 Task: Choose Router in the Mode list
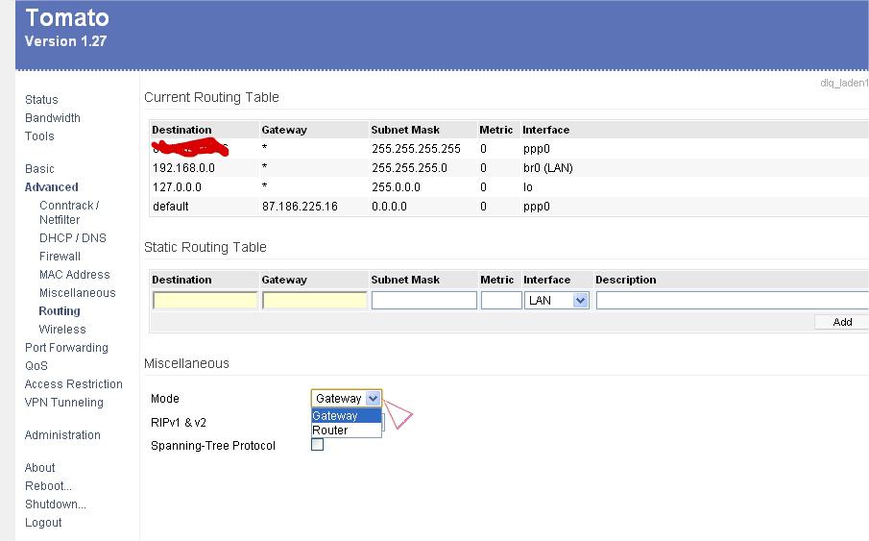(347, 430)
